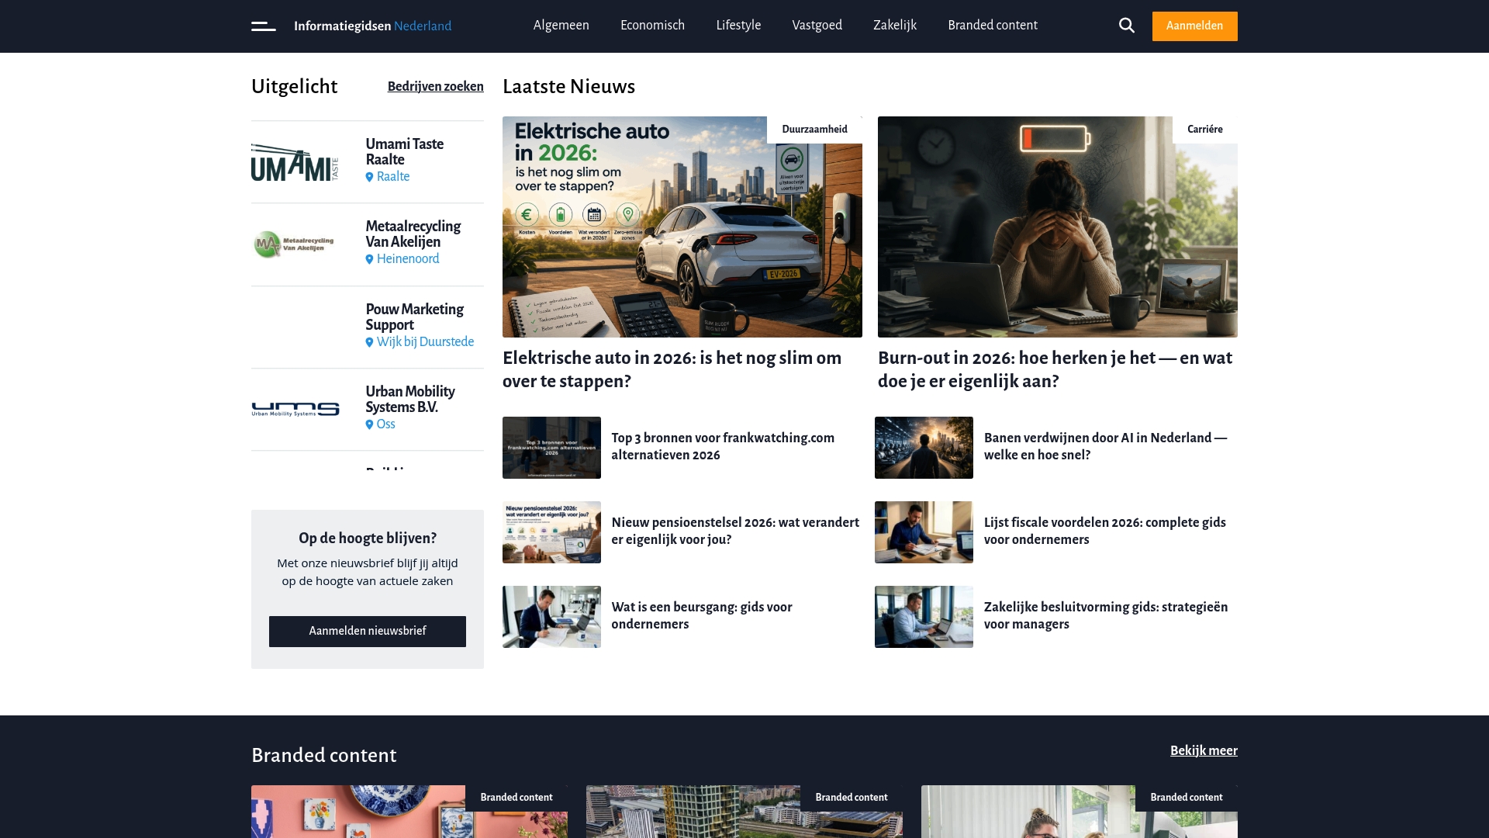Viewport: 1489px width, 838px height.
Task: Click the location pin next to Oss
Action: [x=369, y=424]
